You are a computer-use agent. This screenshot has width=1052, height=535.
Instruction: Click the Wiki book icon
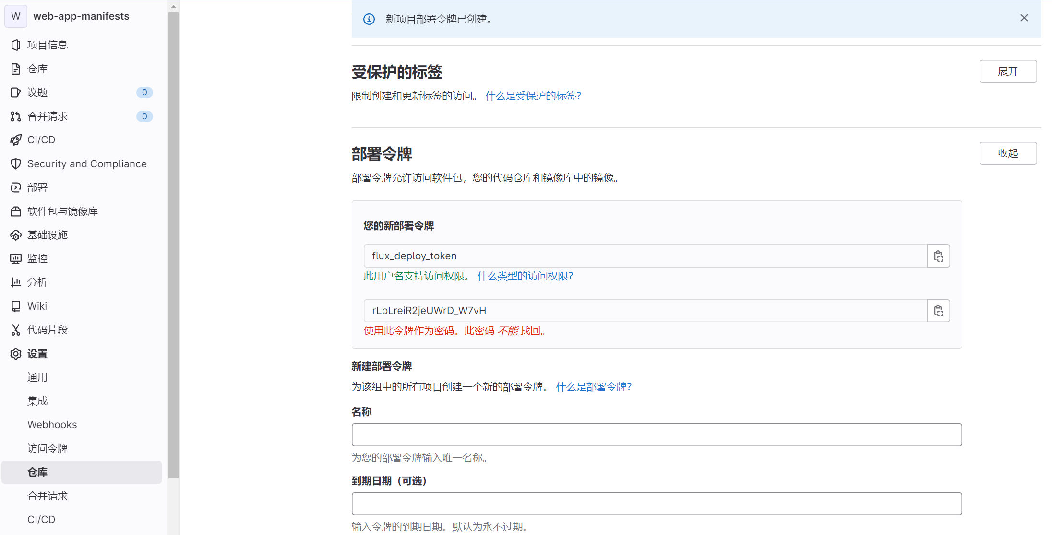click(16, 306)
